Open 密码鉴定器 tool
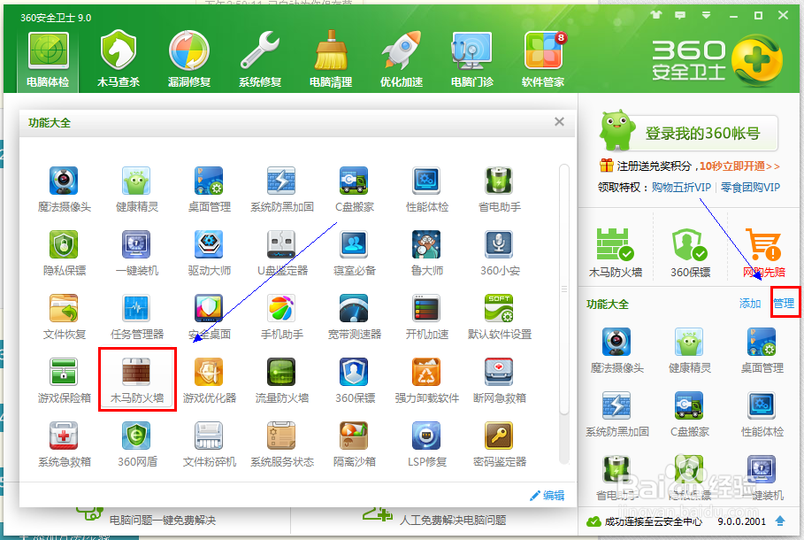The height and width of the screenshot is (540, 804). [x=500, y=444]
